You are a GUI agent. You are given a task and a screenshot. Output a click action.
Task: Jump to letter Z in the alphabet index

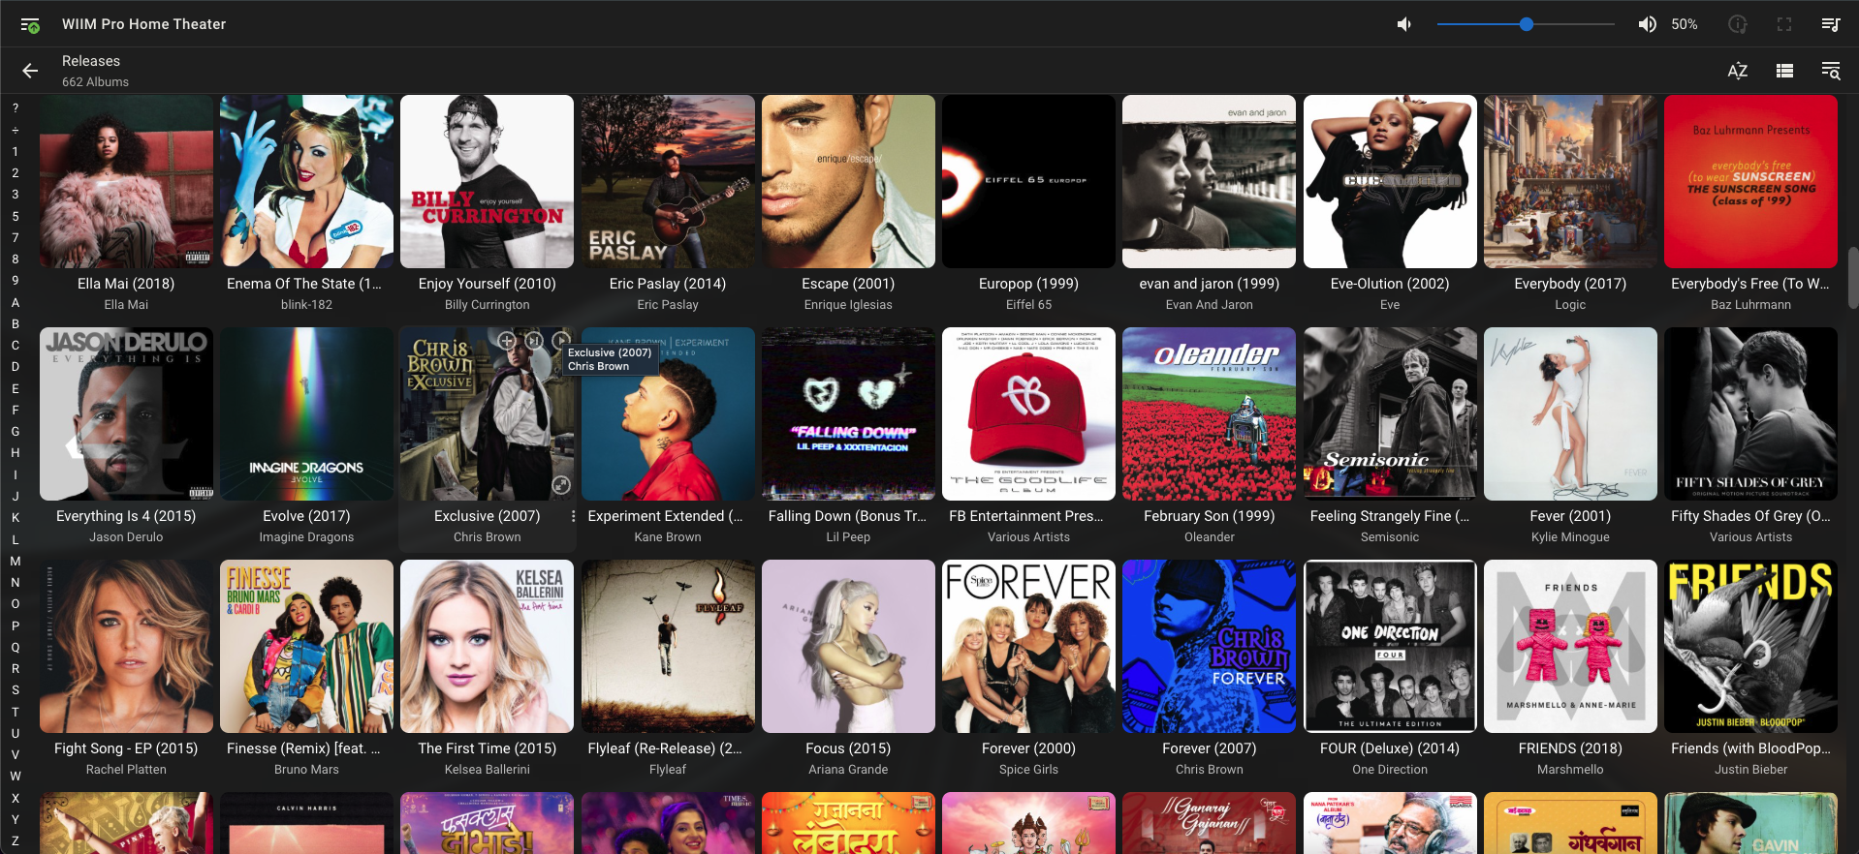coord(16,840)
